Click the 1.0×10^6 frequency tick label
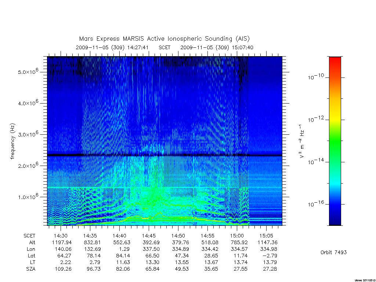This screenshot has width=376, height=282. point(28,196)
